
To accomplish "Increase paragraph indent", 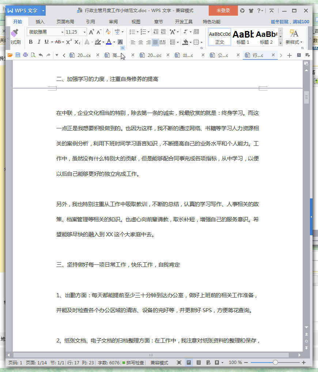I will [163, 32].
